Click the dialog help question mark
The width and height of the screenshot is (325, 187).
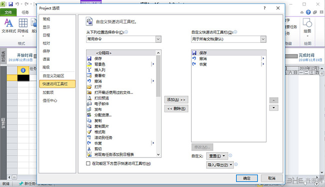click(x=264, y=8)
